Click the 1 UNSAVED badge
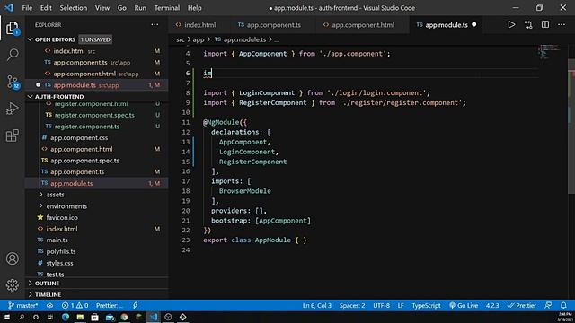The image size is (575, 323). [x=95, y=39]
